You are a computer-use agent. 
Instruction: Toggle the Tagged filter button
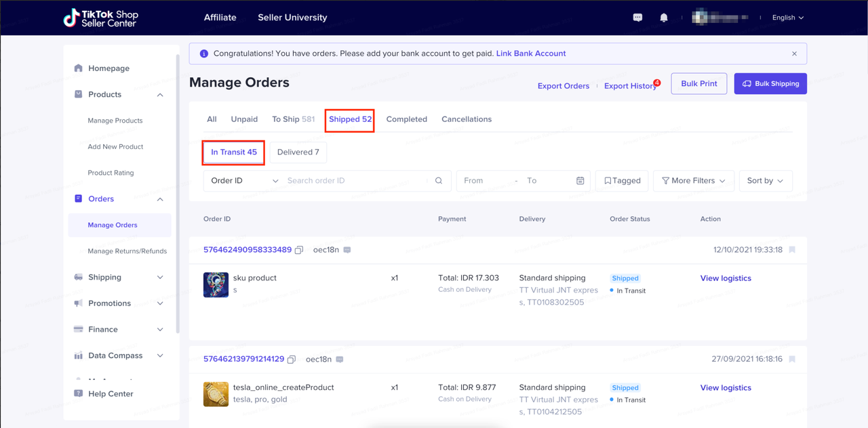622,181
